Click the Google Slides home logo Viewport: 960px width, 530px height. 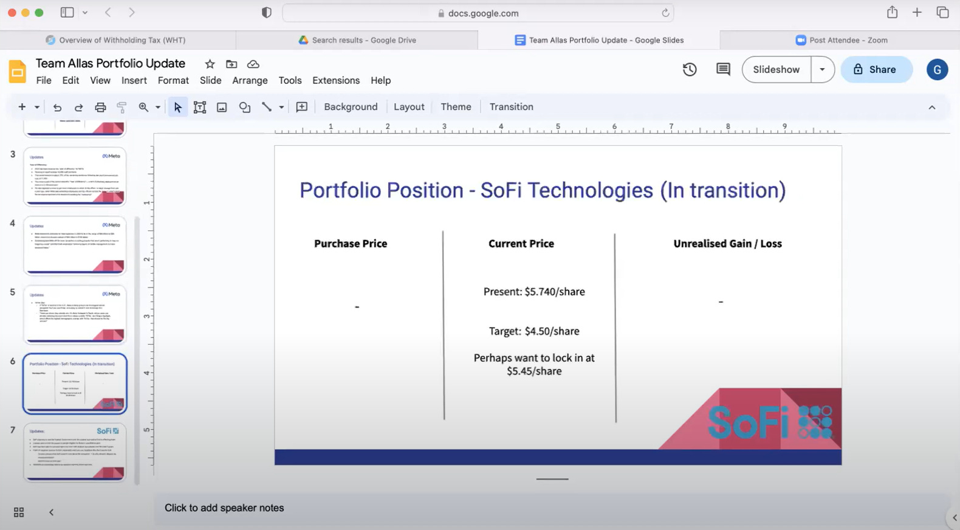[x=17, y=72]
